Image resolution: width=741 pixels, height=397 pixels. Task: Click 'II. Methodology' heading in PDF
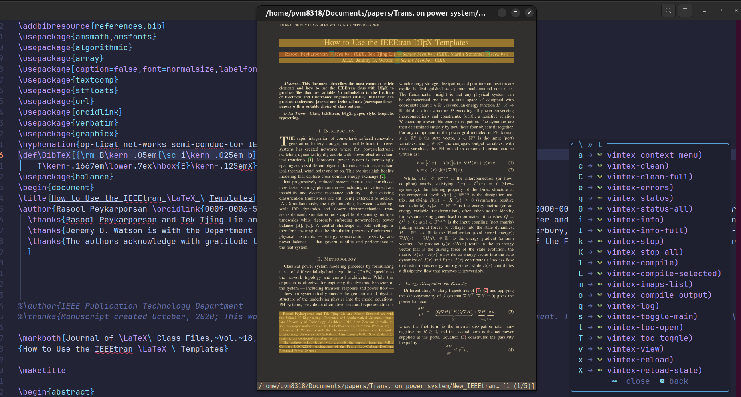[x=336, y=259]
